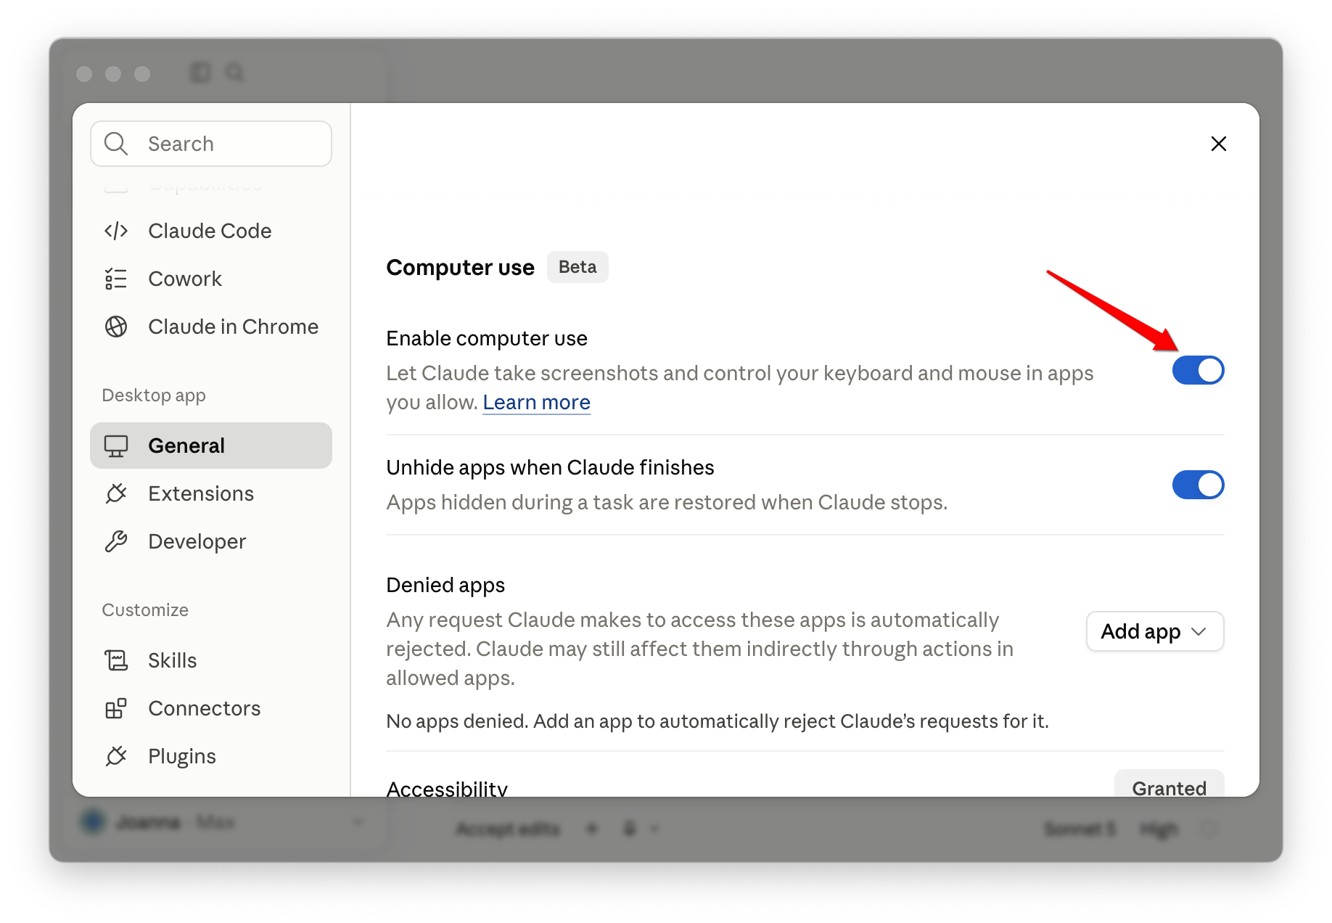Click the Claude in Chrome globe icon

[x=116, y=327]
